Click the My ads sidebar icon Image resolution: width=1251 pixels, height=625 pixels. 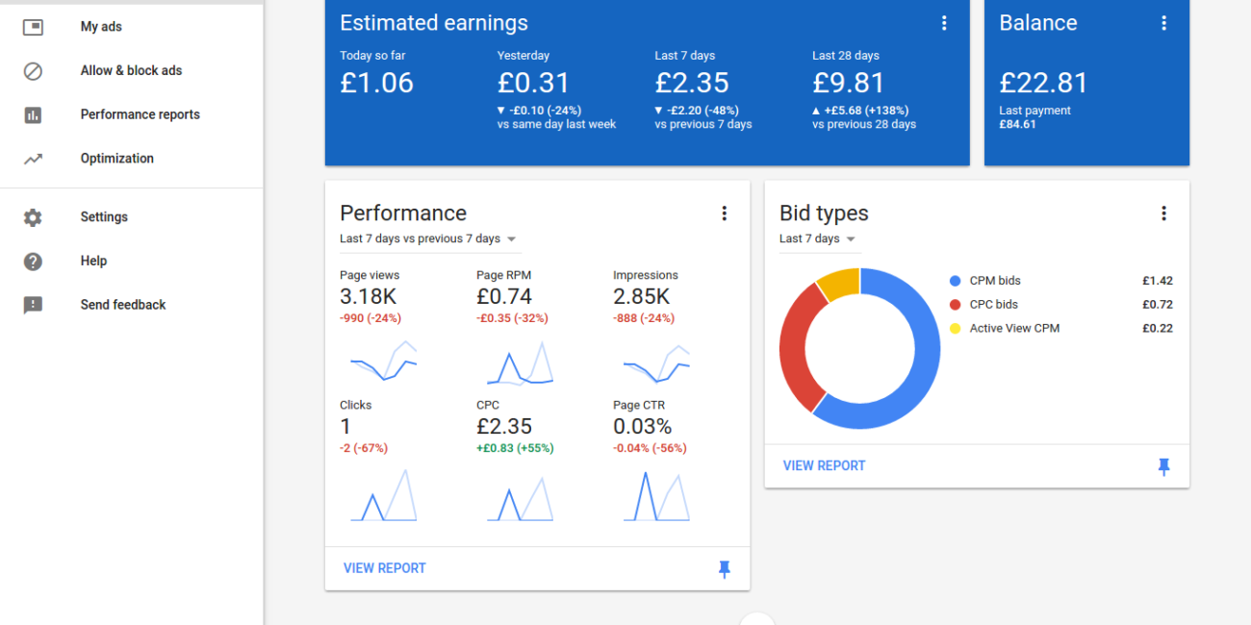pyautogui.click(x=33, y=27)
